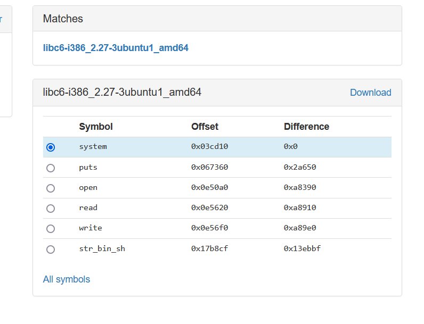424x324 pixels.
Task: Select the read radio button
Action: coord(51,208)
